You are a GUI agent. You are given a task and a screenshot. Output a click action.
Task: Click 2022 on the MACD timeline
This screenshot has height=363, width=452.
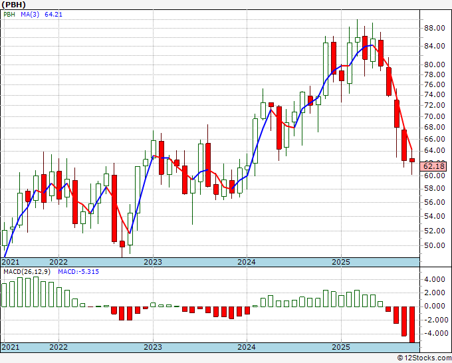58,347
